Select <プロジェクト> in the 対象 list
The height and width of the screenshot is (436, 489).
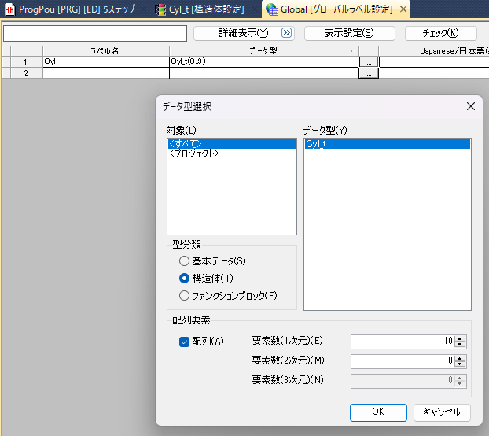(x=232, y=153)
